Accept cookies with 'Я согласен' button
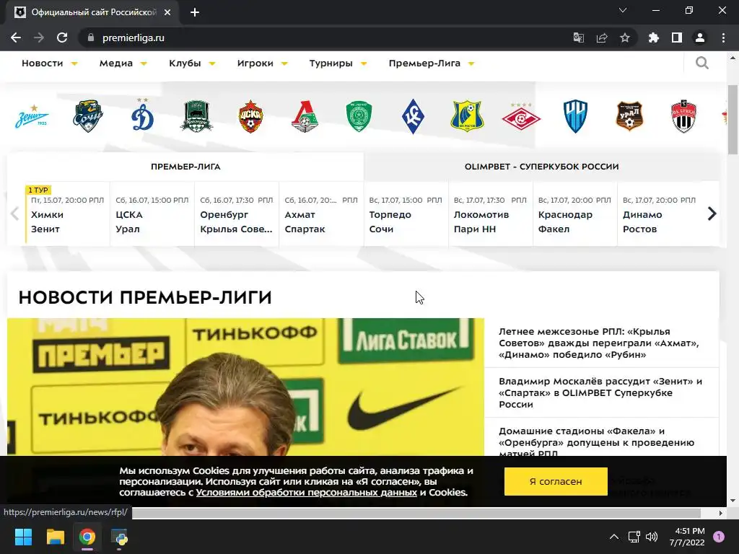 click(x=556, y=481)
